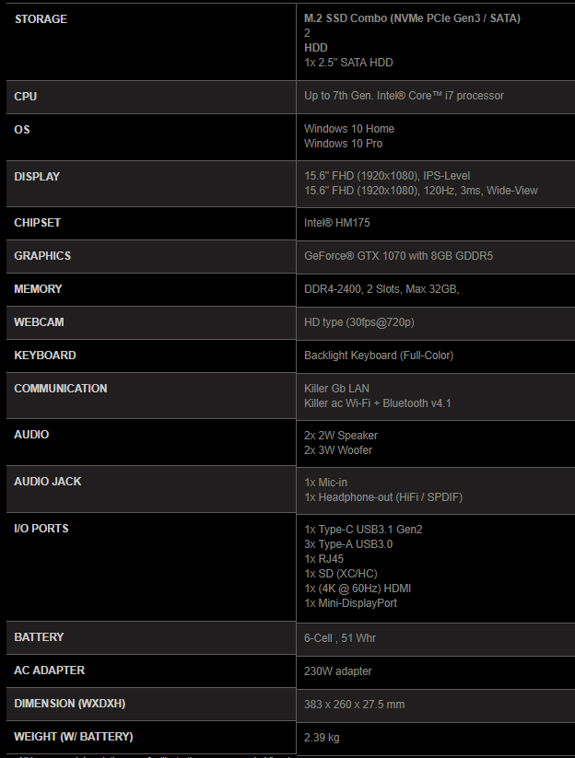The width and height of the screenshot is (575, 758).
Task: Click the WEBCAM row label
Action: (39, 322)
